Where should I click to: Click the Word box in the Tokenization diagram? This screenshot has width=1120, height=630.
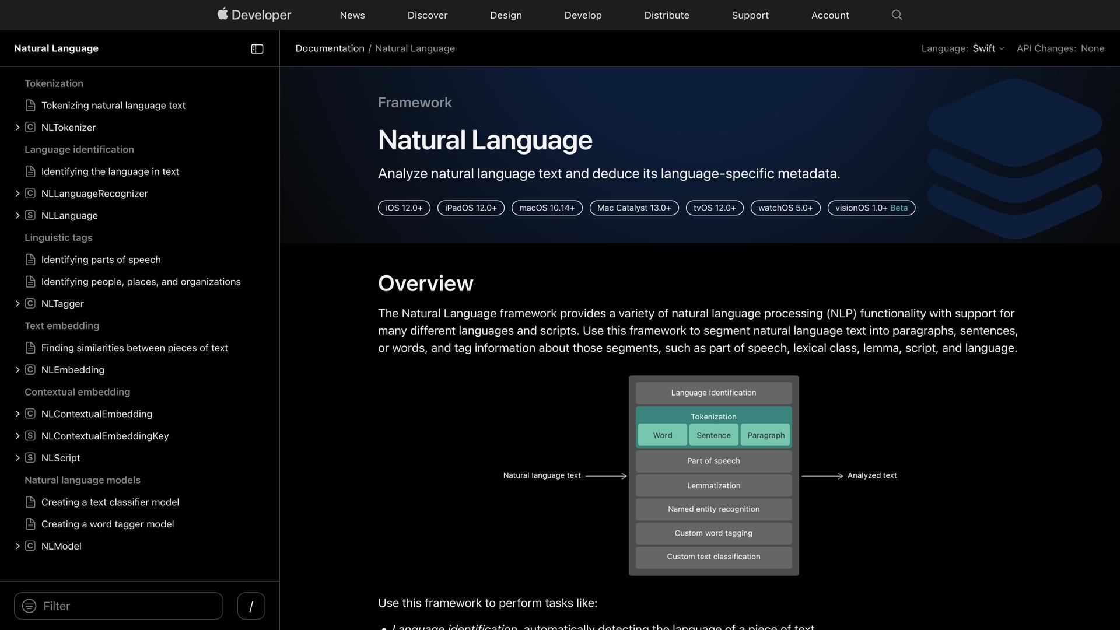(x=662, y=435)
